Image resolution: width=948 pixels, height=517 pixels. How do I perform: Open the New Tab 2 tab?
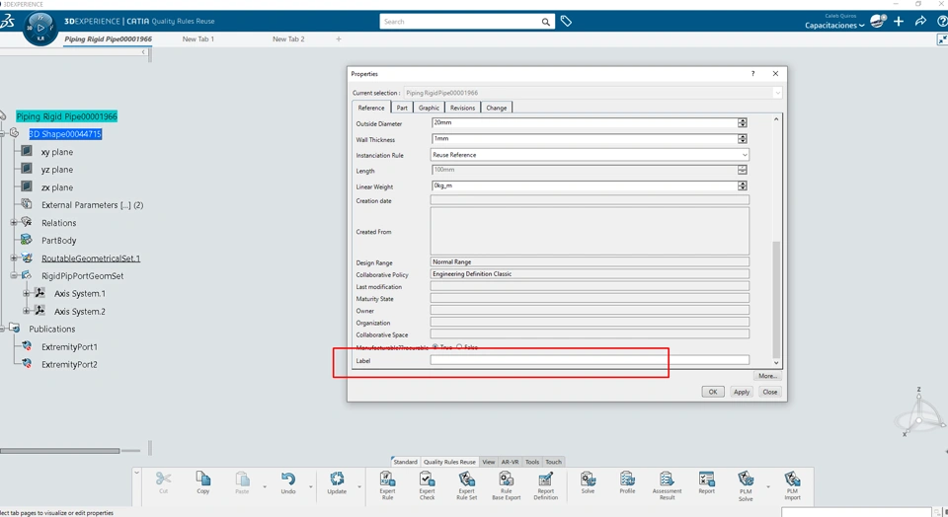click(x=288, y=39)
